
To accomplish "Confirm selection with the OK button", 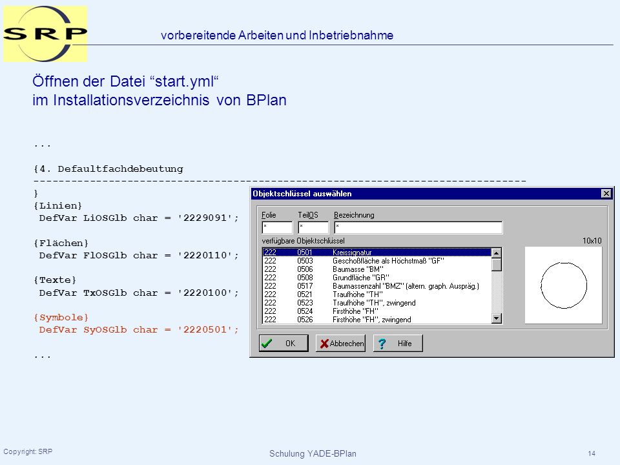I will (284, 343).
